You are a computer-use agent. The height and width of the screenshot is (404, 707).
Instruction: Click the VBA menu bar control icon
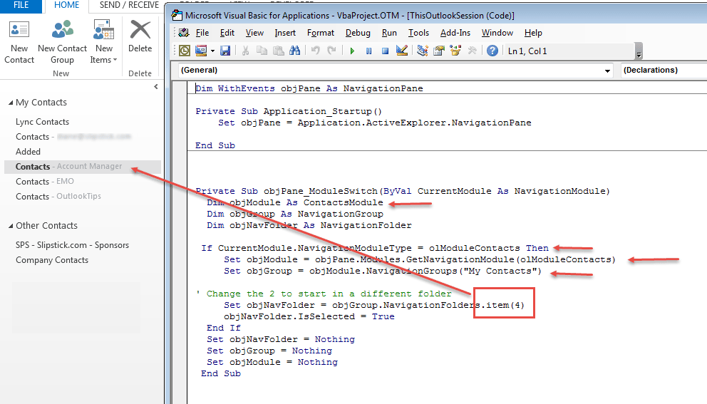point(183,33)
